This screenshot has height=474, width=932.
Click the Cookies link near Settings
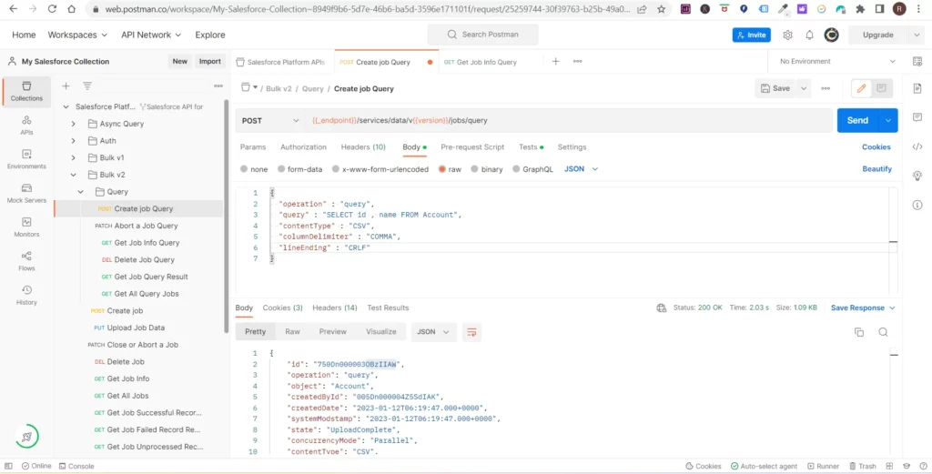[x=876, y=146]
